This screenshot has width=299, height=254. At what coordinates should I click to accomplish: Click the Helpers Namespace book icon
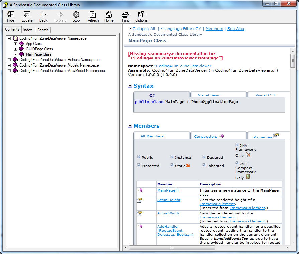(15, 60)
